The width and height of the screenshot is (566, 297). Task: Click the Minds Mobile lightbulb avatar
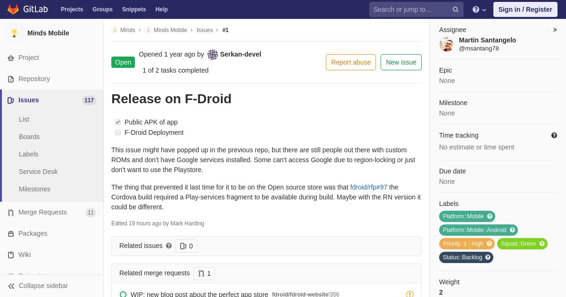(14, 33)
